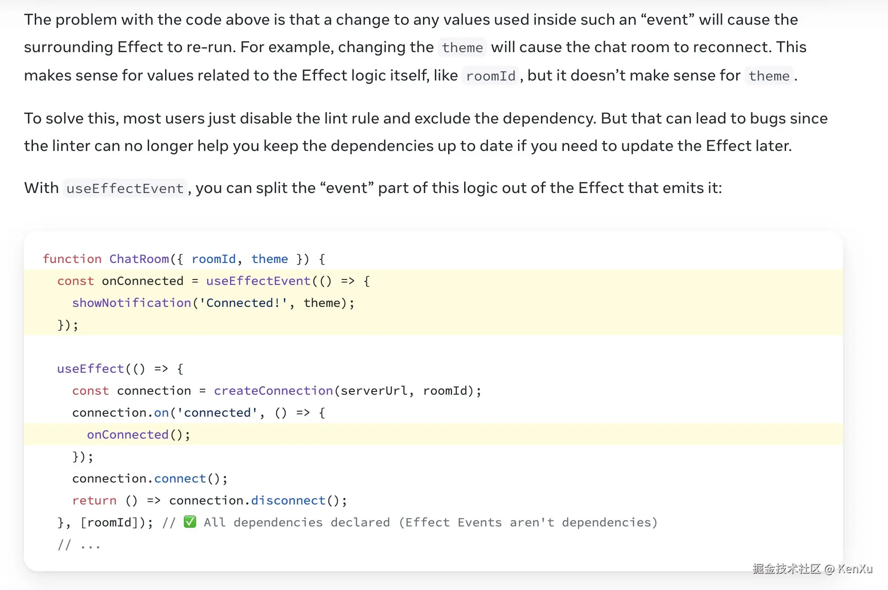Viewport: 888px width, 590px height.
Task: Click the connect method on connection
Action: [x=180, y=478]
